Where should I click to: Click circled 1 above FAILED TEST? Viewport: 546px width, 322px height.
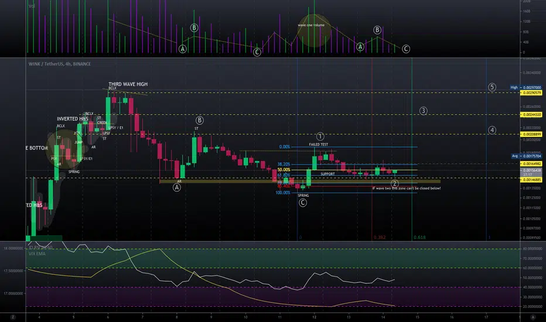[x=320, y=136]
